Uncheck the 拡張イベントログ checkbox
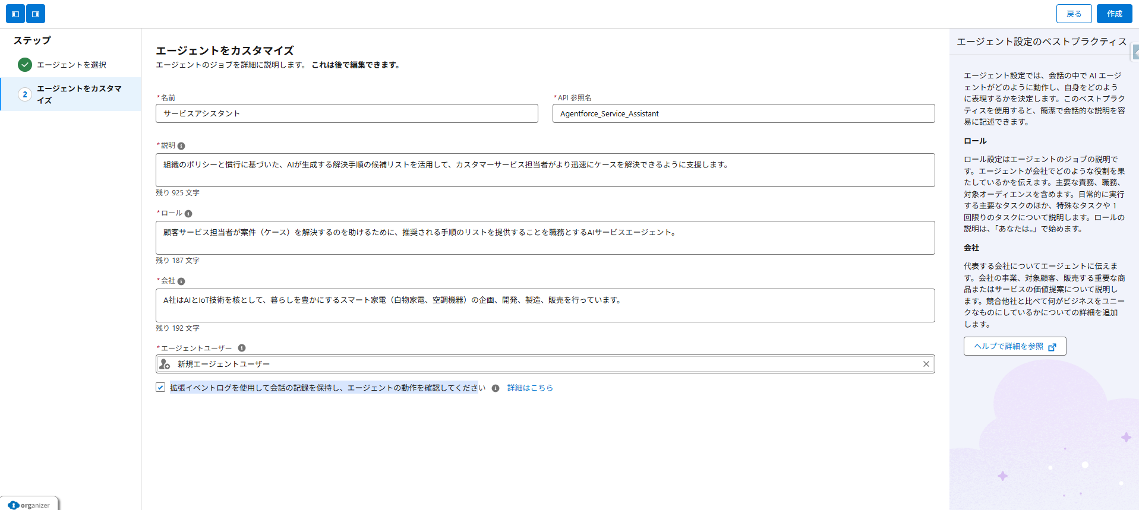 point(160,387)
